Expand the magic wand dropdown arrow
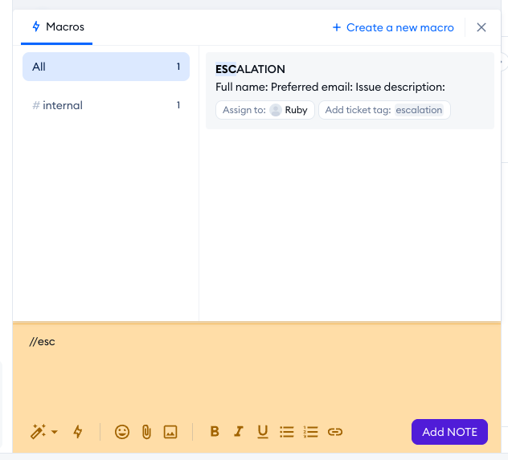 (55, 432)
